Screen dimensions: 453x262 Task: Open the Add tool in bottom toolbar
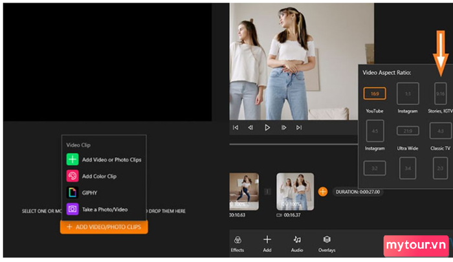pos(267,243)
